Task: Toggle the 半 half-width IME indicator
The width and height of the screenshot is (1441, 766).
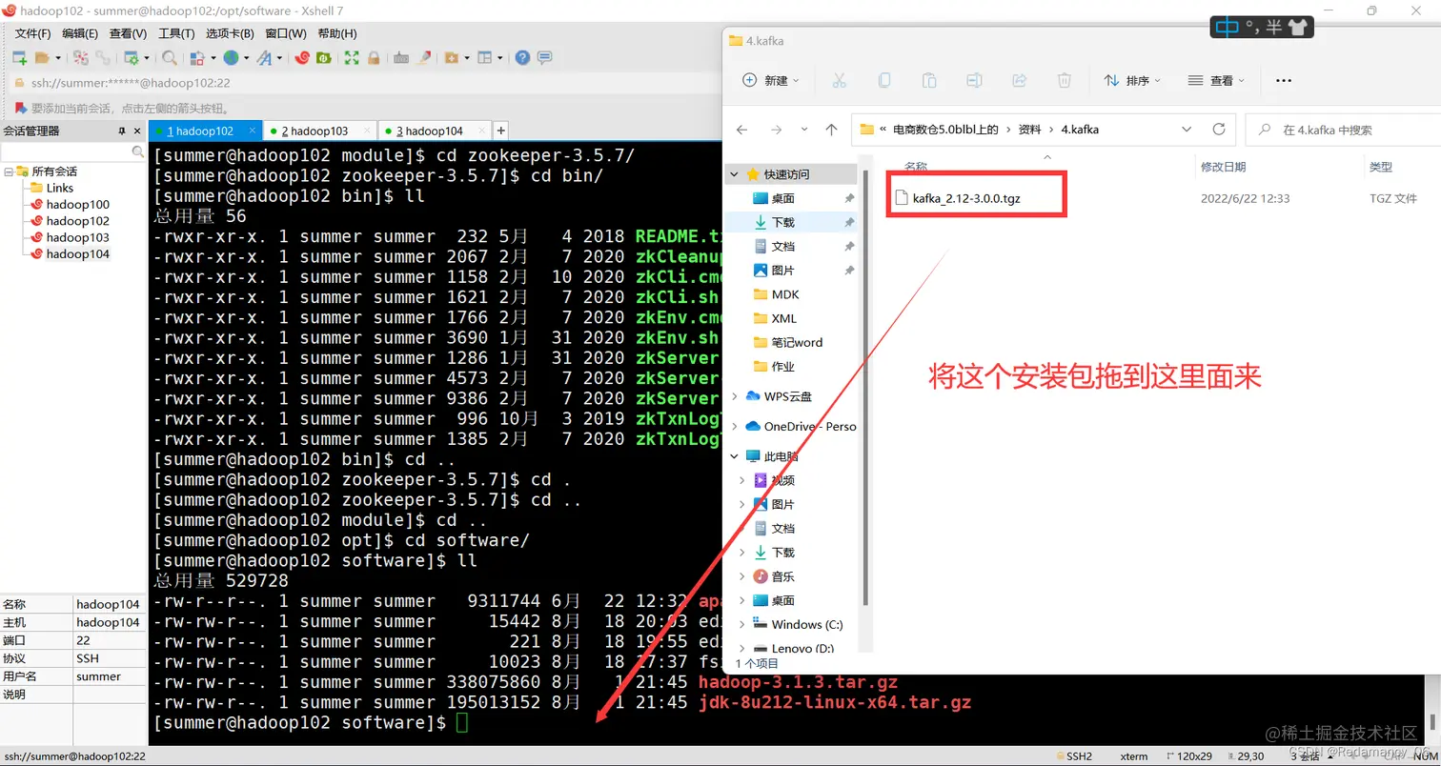Action: click(x=1274, y=28)
